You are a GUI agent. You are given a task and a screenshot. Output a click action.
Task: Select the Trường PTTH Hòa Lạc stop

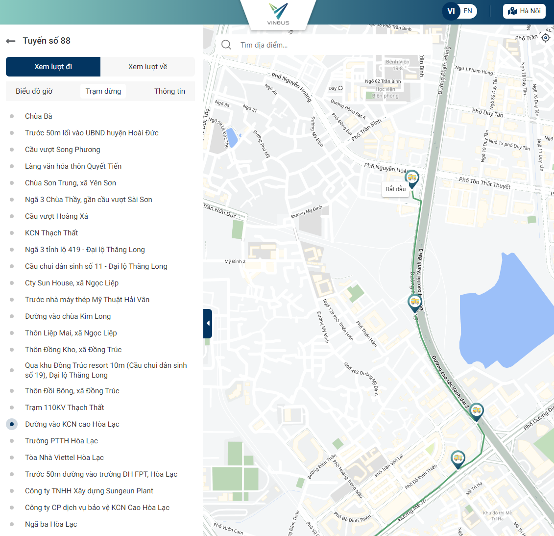(62, 441)
